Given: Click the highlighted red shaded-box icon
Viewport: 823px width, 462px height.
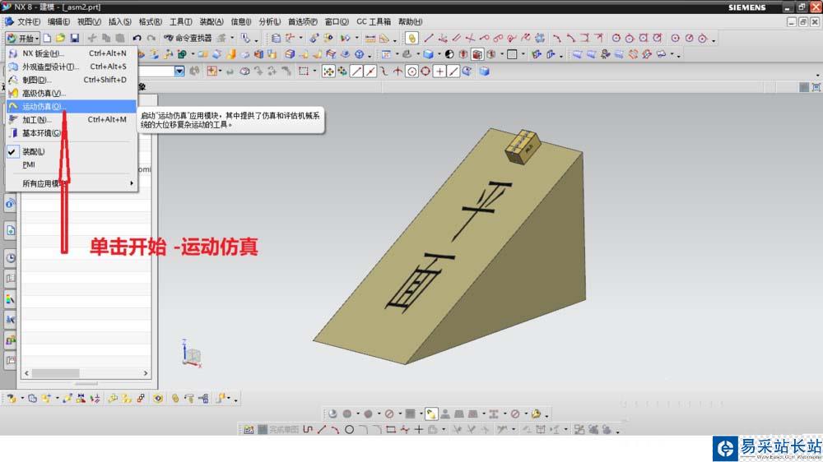Looking at the screenshot, I should tap(477, 54).
